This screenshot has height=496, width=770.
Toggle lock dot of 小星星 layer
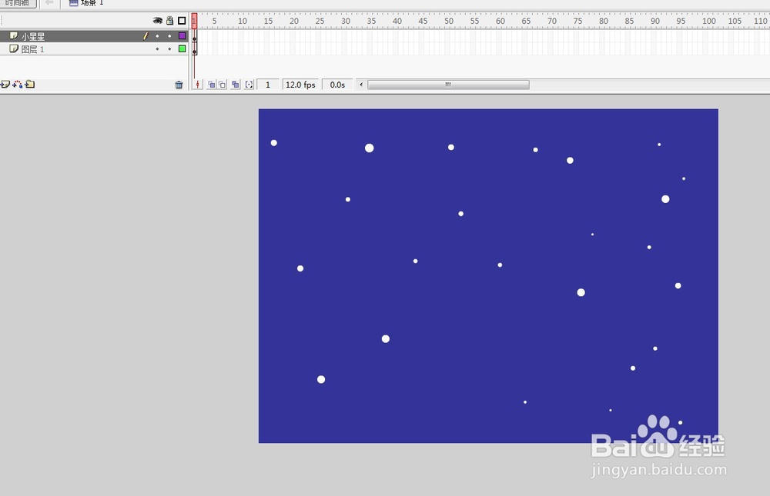click(169, 36)
